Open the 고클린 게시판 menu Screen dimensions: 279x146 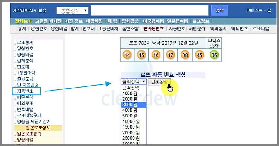tap(48, 21)
